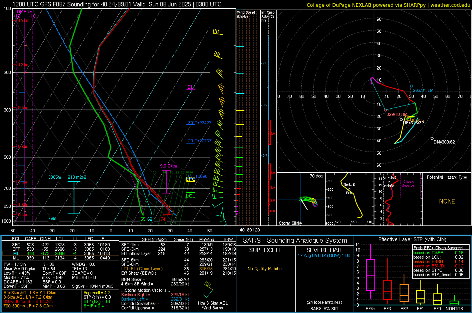
Task: Select the '15 km' height marker
Action: [x=24, y=20]
